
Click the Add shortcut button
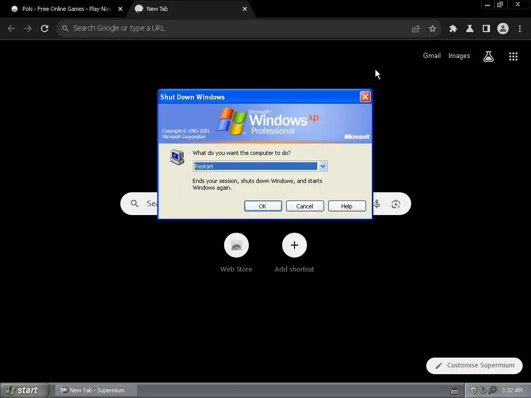tap(295, 253)
